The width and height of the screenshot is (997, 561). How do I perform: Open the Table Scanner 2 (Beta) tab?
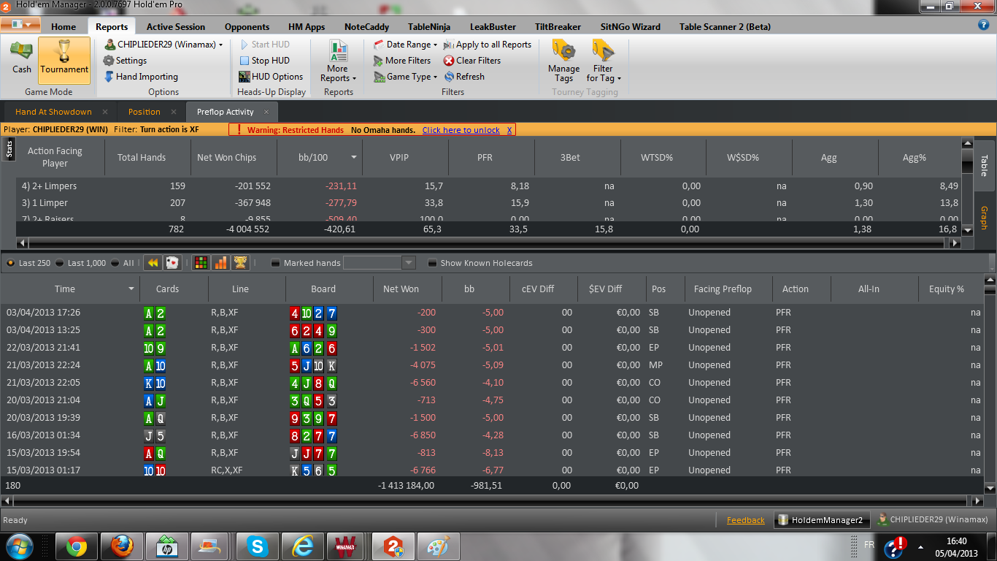click(x=725, y=27)
